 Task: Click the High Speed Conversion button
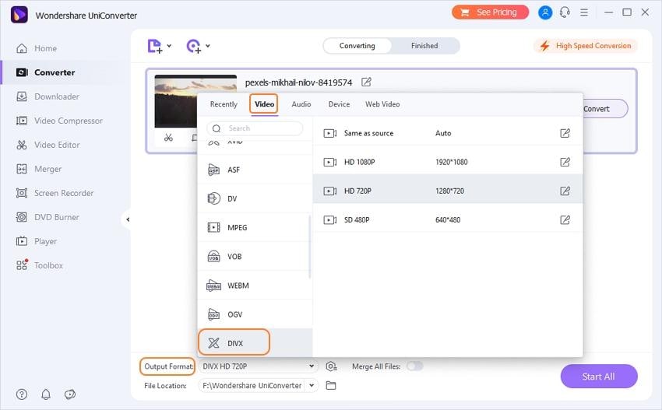(586, 46)
